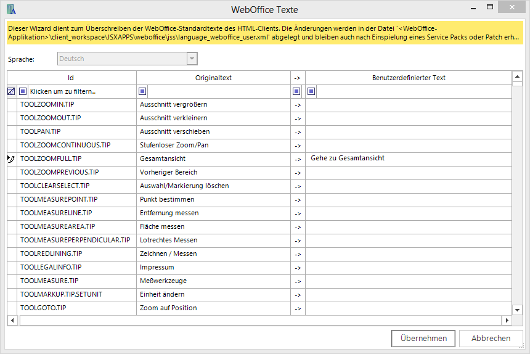Click filter operator icon in Benutzerdefinierter Text column
This screenshot has width=530, height=354.
[311, 91]
